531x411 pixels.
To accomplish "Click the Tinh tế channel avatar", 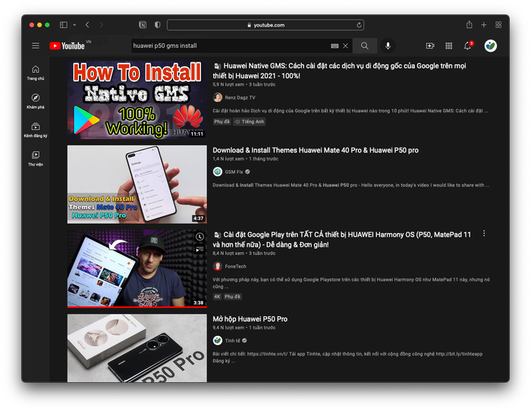I will (x=218, y=340).
